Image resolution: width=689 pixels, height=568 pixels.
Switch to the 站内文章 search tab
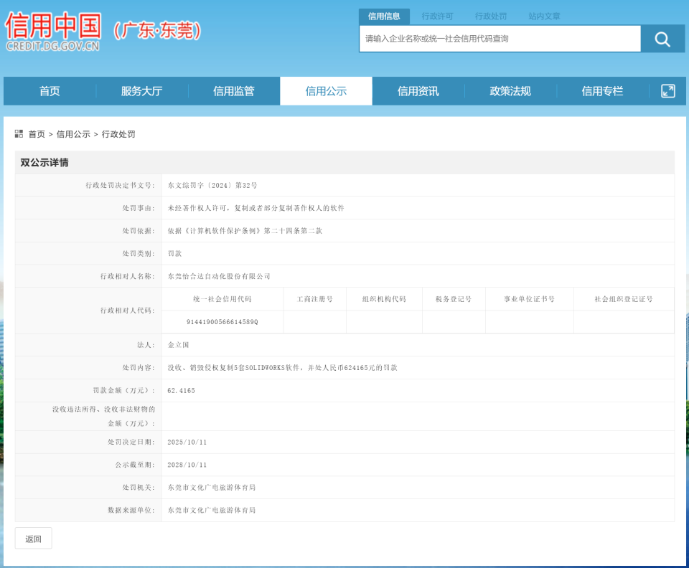(544, 16)
